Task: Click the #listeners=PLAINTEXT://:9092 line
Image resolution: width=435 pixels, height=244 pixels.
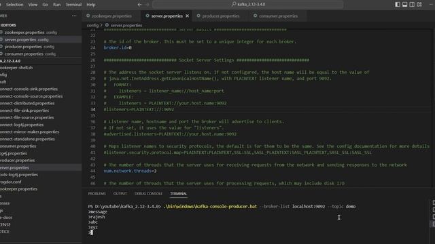Action: click(139, 110)
